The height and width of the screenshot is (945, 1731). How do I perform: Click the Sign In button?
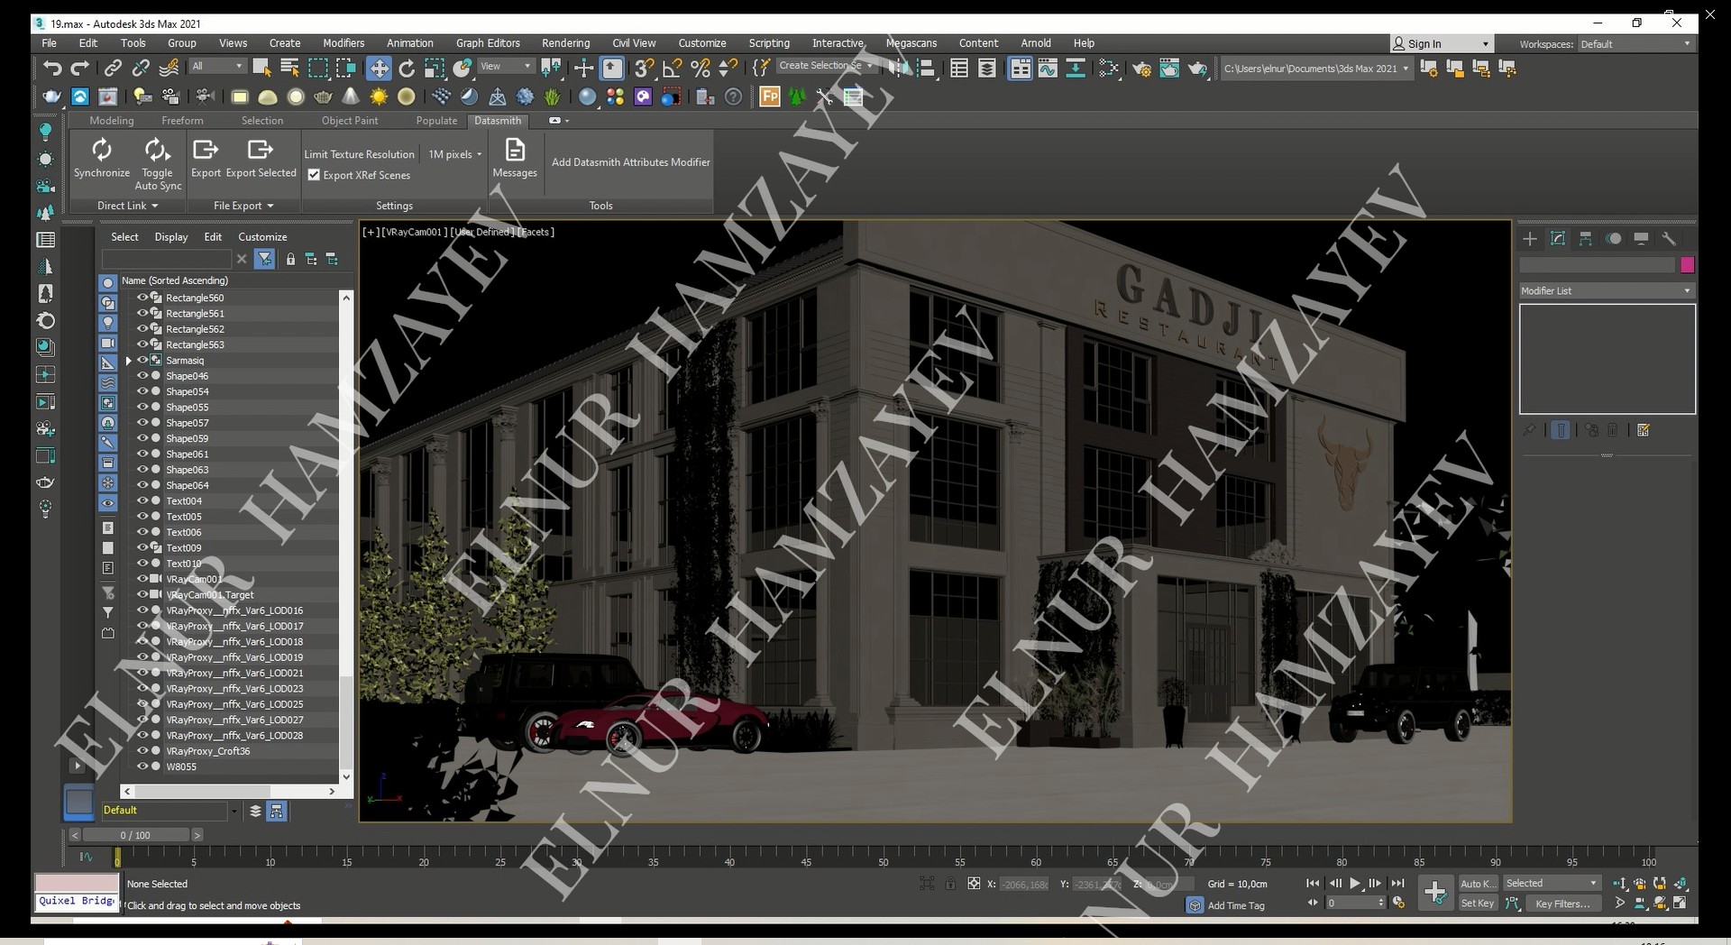1441,43
